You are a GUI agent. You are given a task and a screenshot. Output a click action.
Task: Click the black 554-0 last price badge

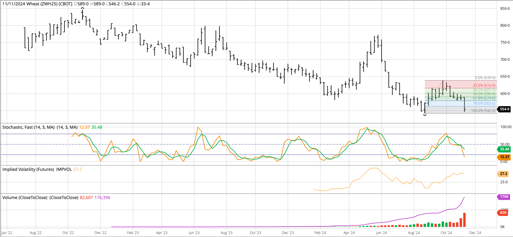point(504,109)
